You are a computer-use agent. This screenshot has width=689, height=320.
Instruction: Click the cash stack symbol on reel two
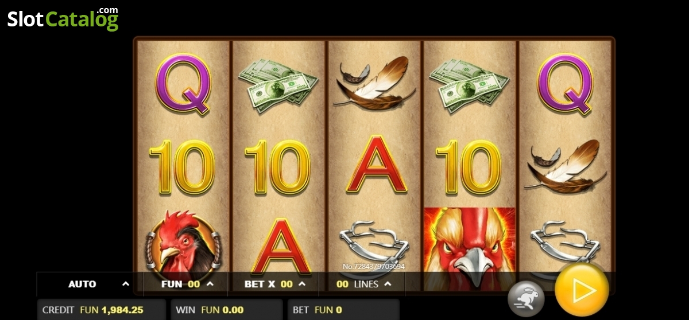(x=278, y=87)
